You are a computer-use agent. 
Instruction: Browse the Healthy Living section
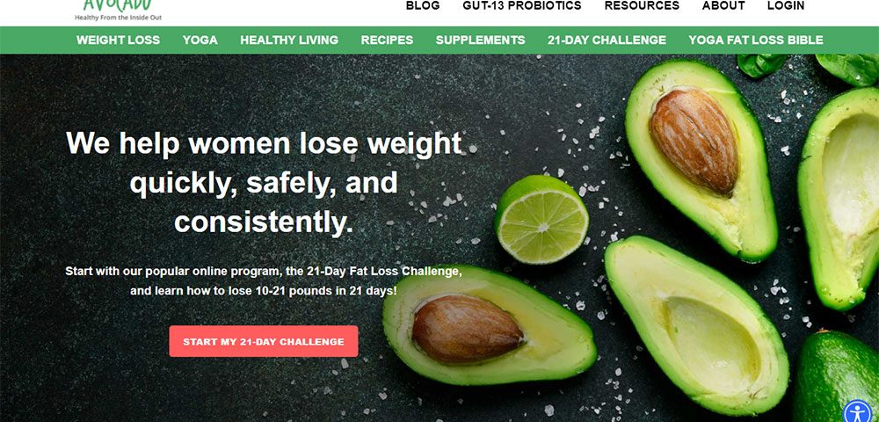click(x=289, y=40)
